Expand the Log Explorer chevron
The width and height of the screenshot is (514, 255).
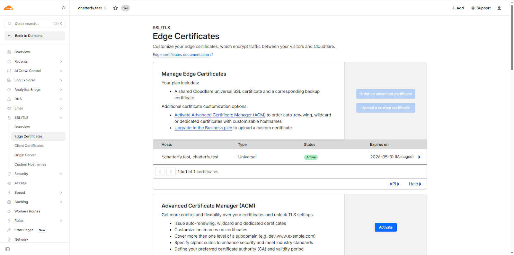[61, 80]
